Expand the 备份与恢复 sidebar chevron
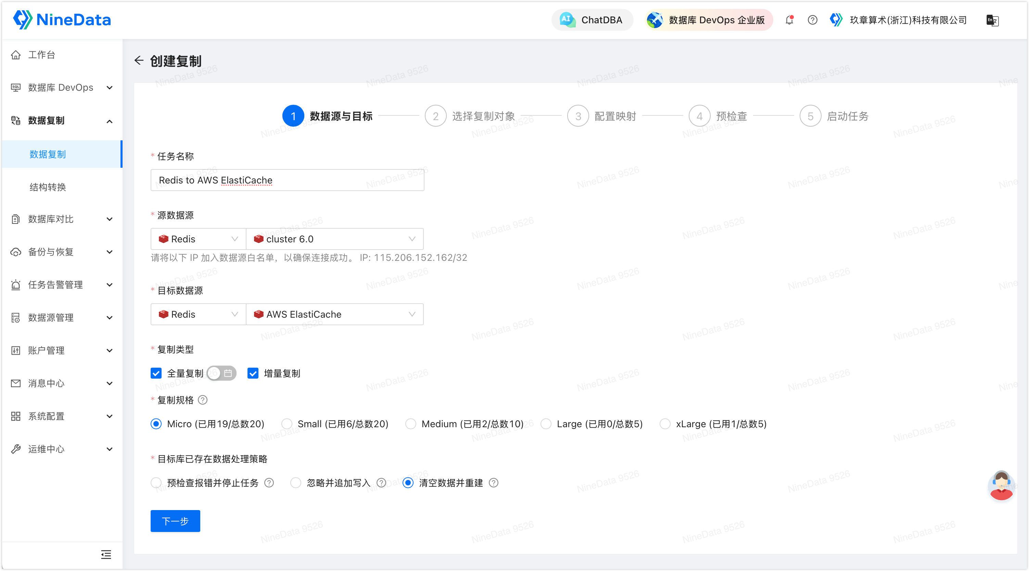The width and height of the screenshot is (1029, 571). point(110,252)
